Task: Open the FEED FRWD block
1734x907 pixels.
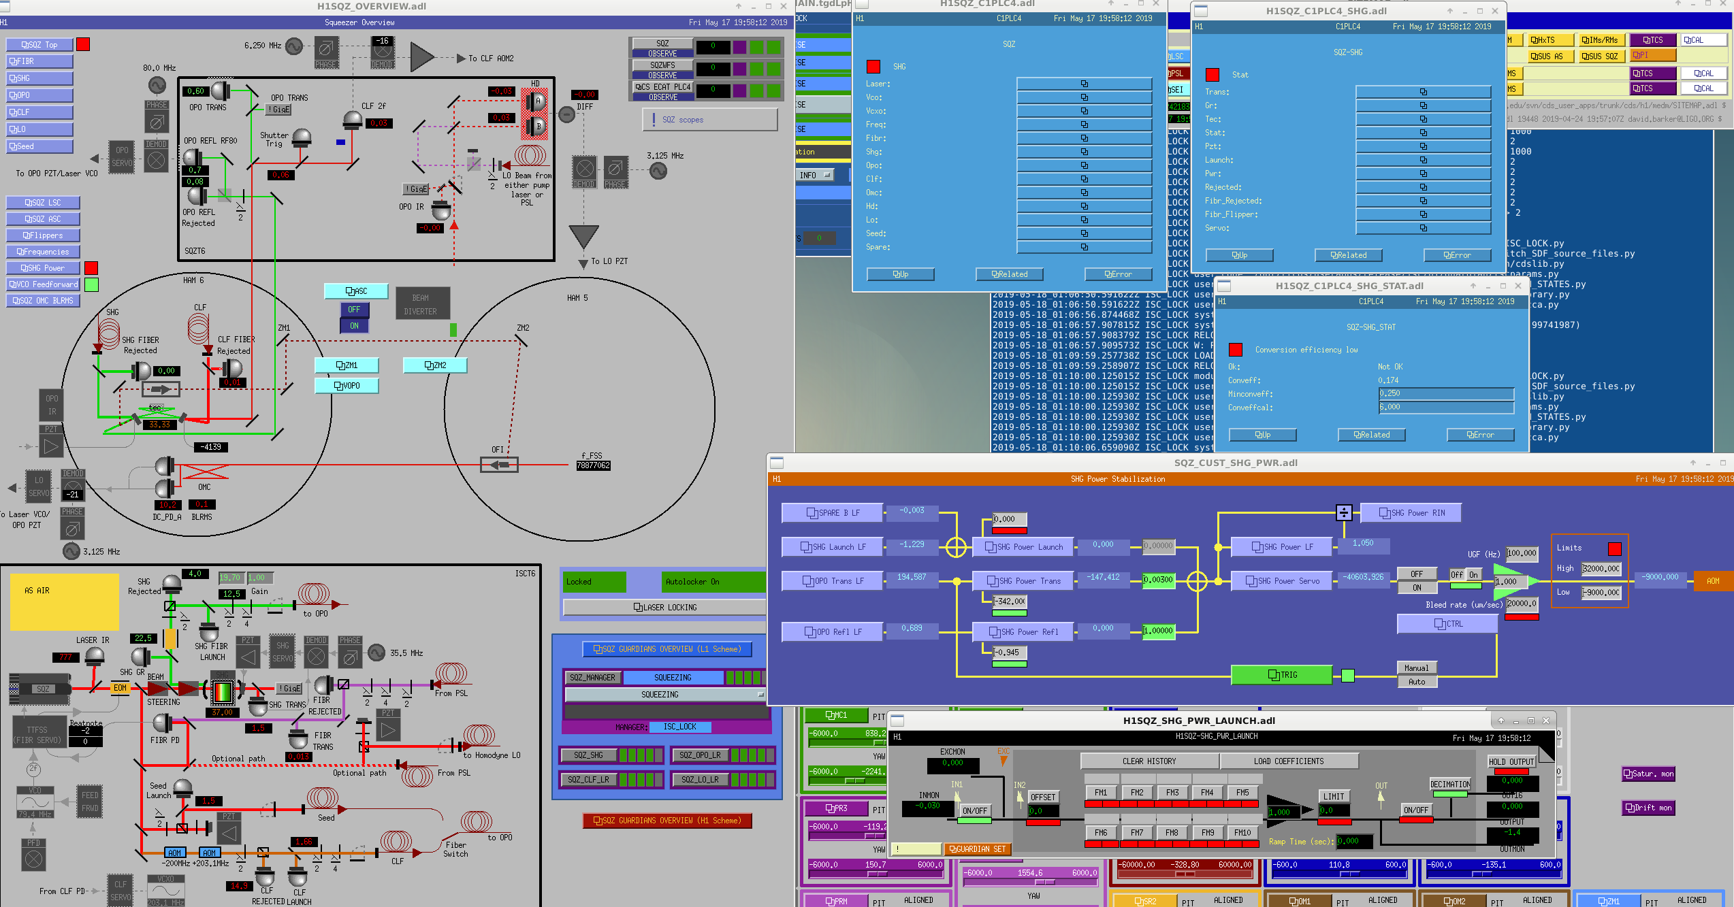Action: 90,802
